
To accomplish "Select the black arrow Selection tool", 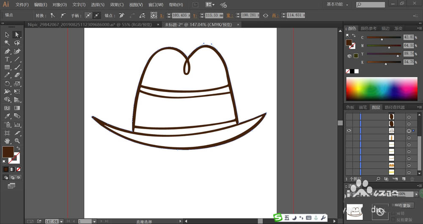I will 7,35.
